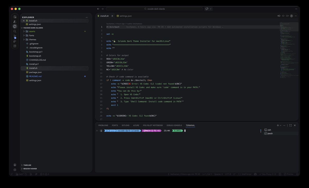309x188 pixels.
Task: Open the README.md file
Action: (55, 76)
